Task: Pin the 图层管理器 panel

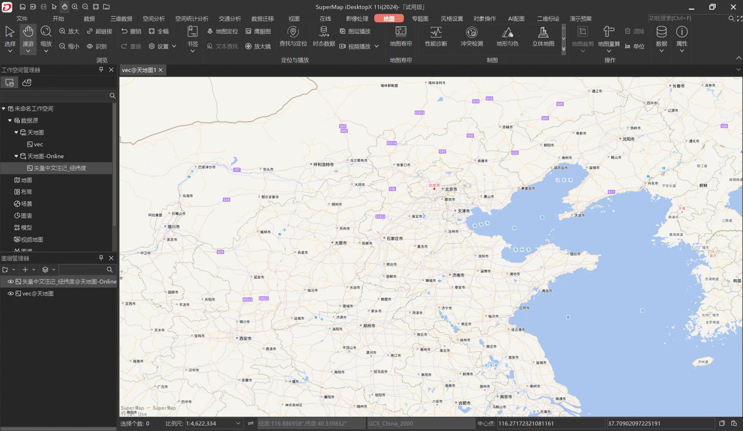Action: pos(101,258)
